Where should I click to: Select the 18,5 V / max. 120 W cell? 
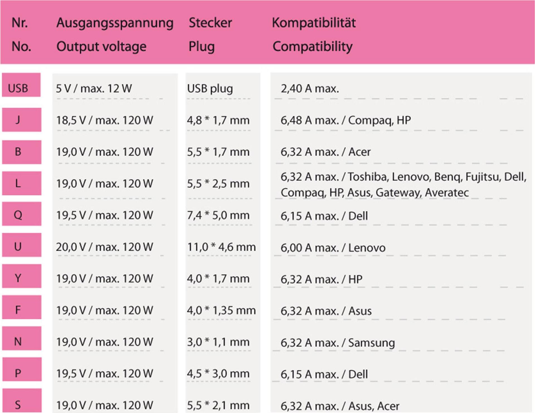pos(104,120)
